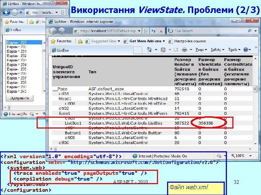
Task: Click Head1 row in control tree
Action: point(152,99)
